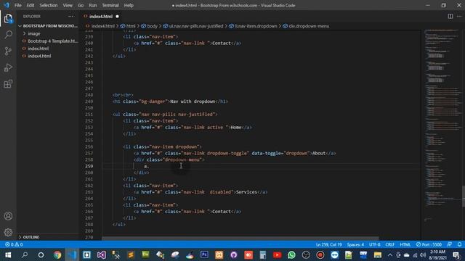Open the Edit menu
The height and width of the screenshot is (261, 465).
[x=31, y=5]
